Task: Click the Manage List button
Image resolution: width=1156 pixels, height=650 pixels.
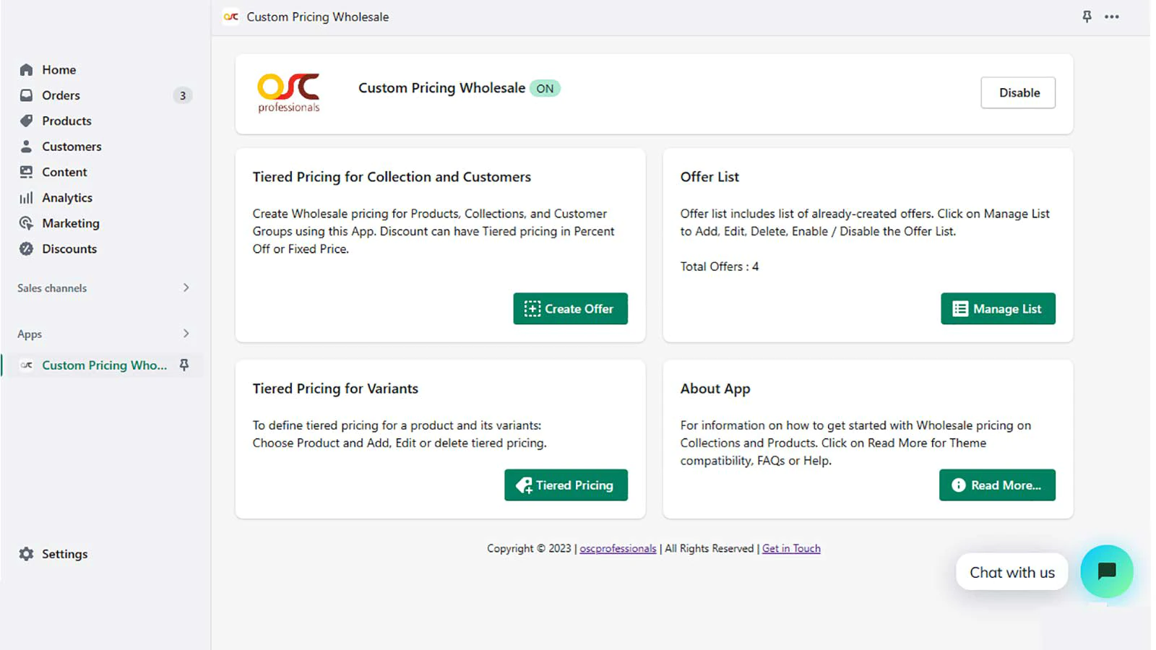Action: click(x=997, y=308)
